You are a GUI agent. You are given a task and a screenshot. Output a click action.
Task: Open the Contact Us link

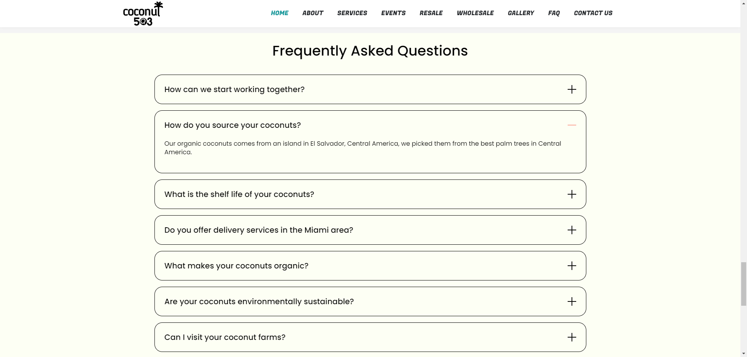(x=593, y=13)
